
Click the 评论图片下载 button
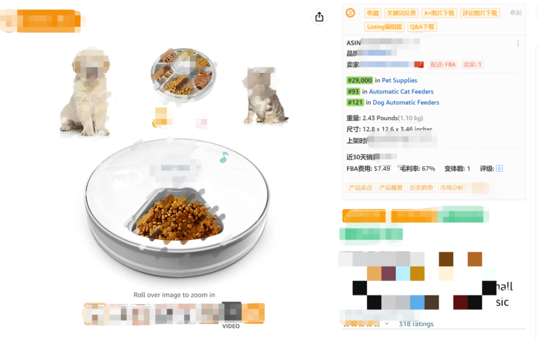tap(480, 13)
